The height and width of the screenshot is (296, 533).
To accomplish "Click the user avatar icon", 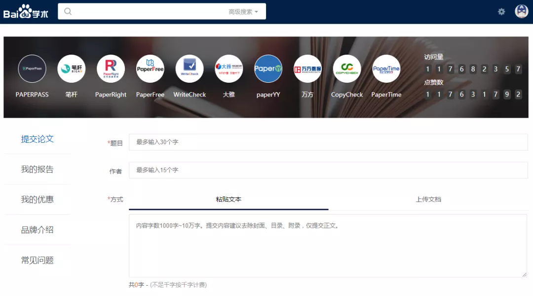I will [521, 11].
